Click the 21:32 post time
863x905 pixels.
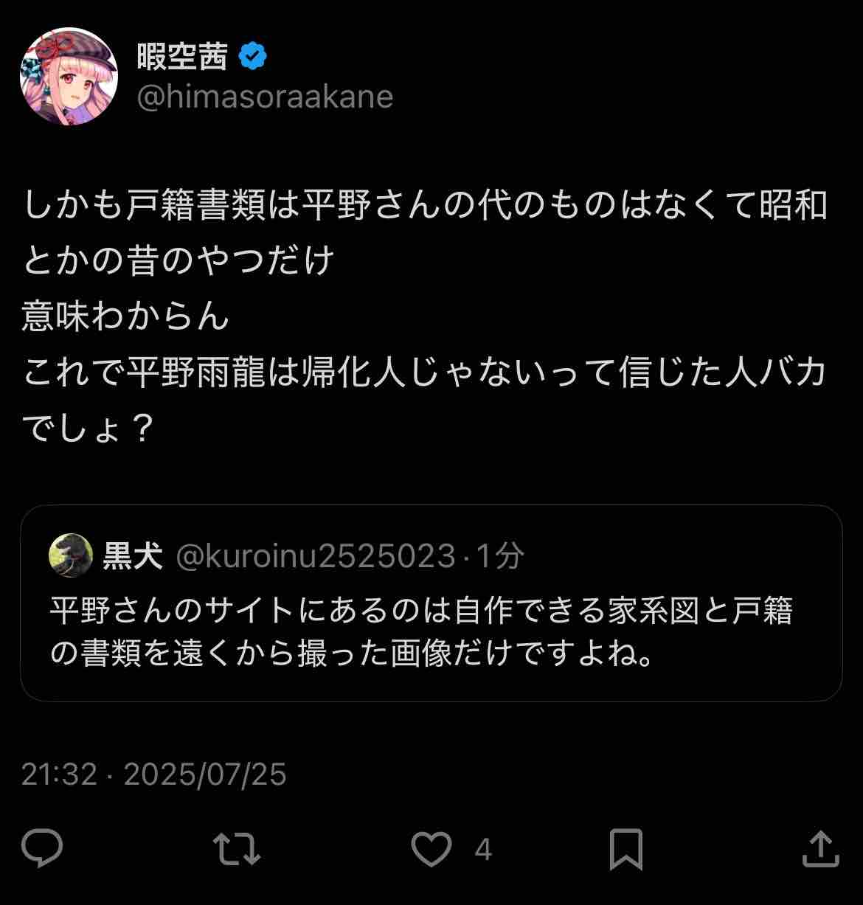(59, 774)
